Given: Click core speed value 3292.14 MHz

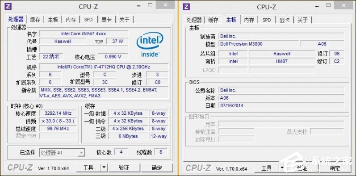Looking at the screenshot, I should 58,113.
